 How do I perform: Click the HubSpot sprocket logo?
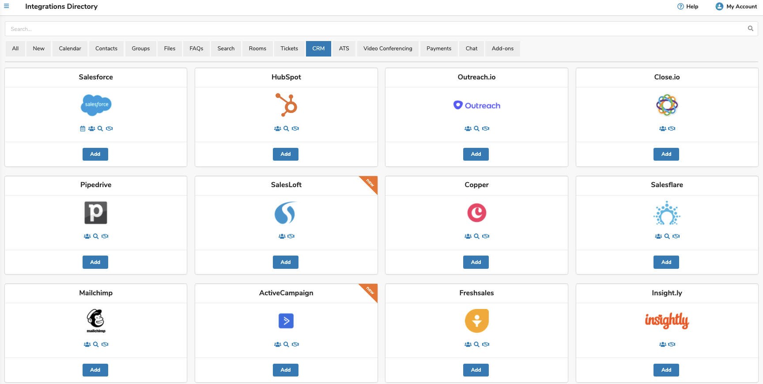[286, 105]
